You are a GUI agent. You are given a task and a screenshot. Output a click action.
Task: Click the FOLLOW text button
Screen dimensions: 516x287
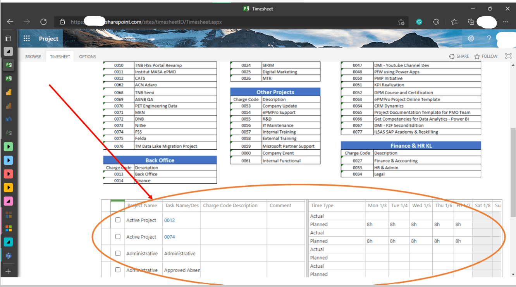(x=490, y=56)
